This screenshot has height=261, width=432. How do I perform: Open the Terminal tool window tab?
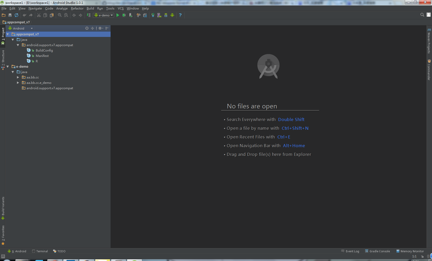(x=40, y=251)
